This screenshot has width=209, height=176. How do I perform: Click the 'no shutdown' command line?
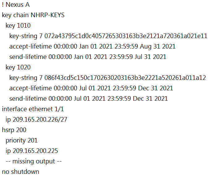click(20, 172)
